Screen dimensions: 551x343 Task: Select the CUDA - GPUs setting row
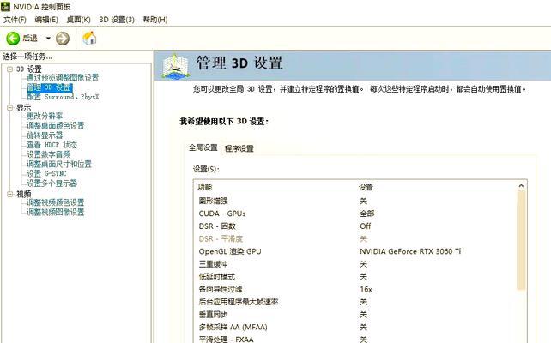click(x=355, y=214)
